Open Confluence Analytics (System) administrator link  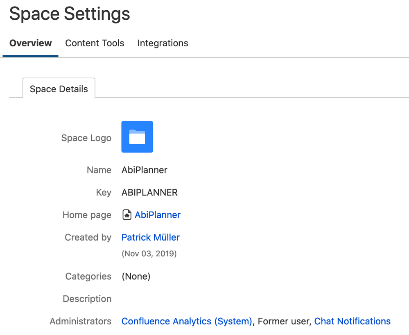(x=187, y=321)
